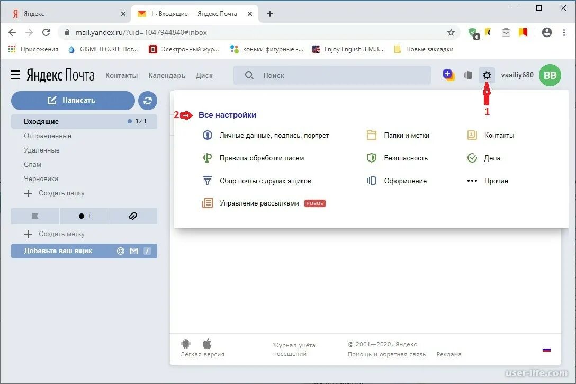576x384 pixels.
Task: Click the Gmail M icon
Action: (x=134, y=251)
